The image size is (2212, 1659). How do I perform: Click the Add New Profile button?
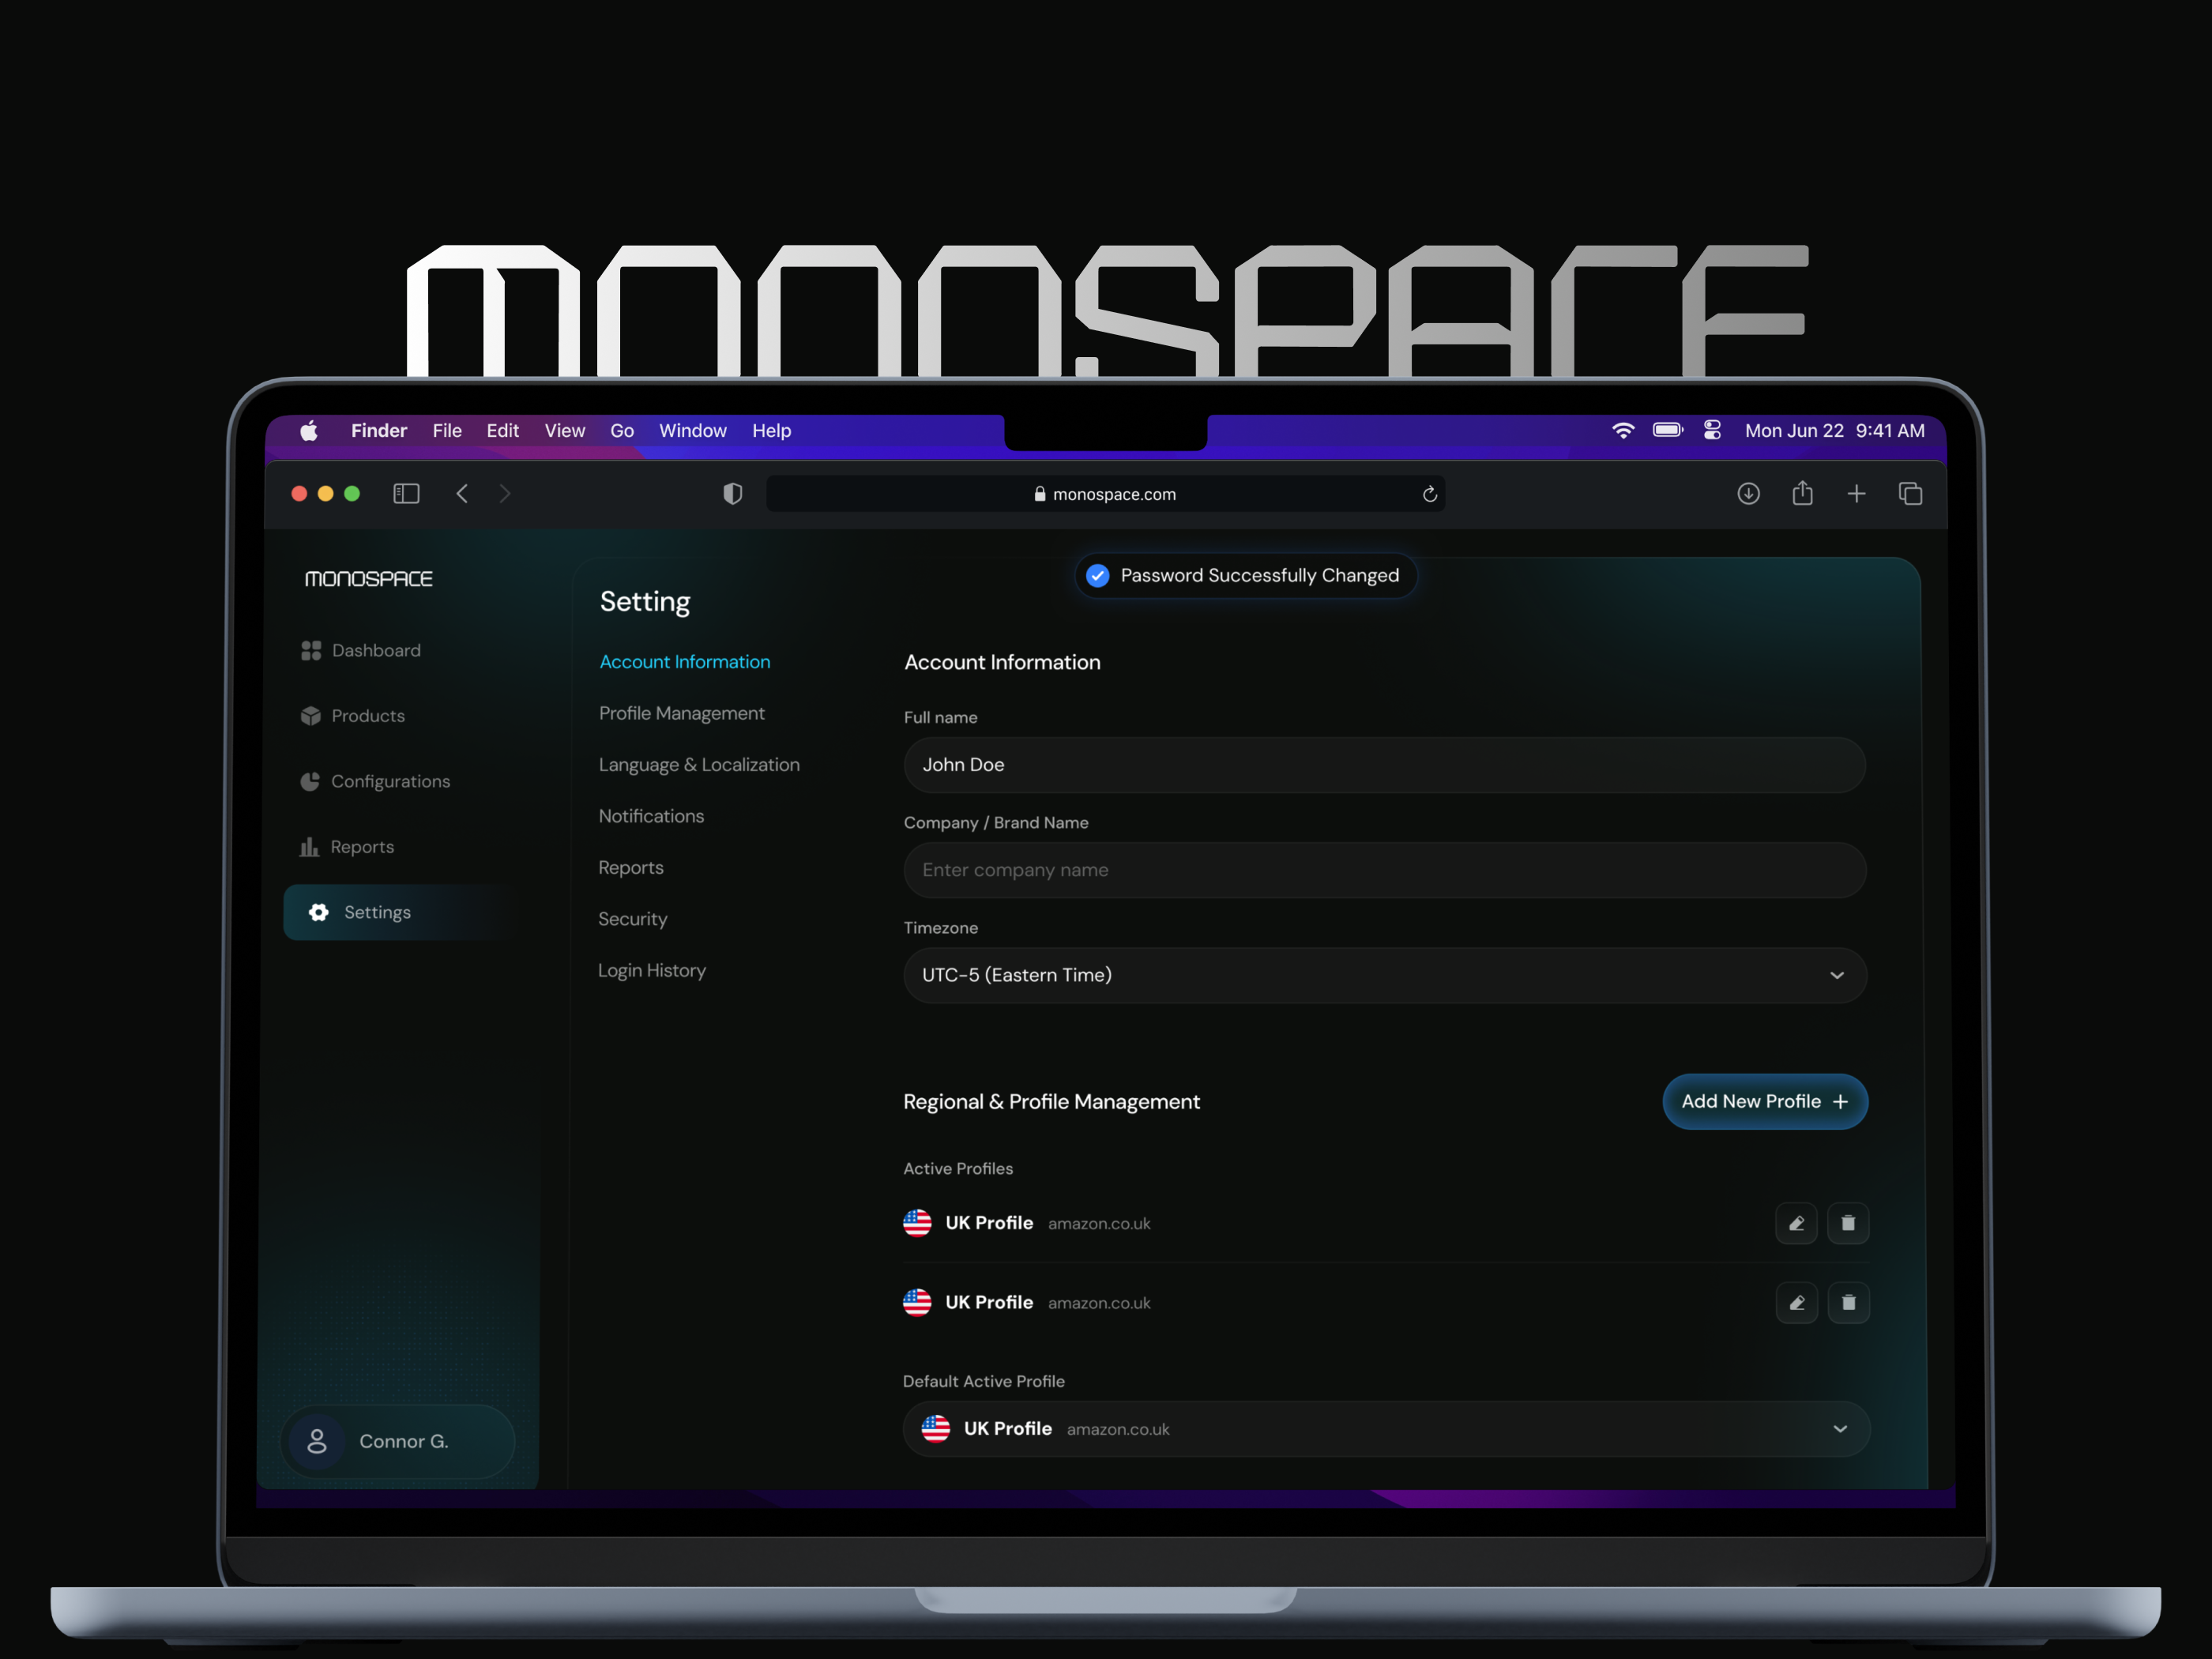(1764, 1101)
